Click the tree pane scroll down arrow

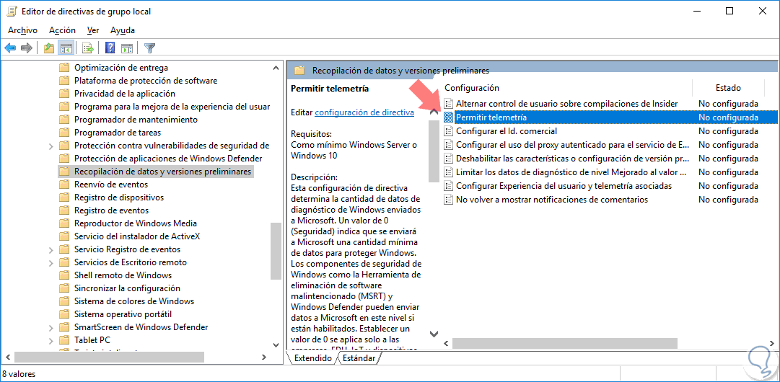click(276, 345)
